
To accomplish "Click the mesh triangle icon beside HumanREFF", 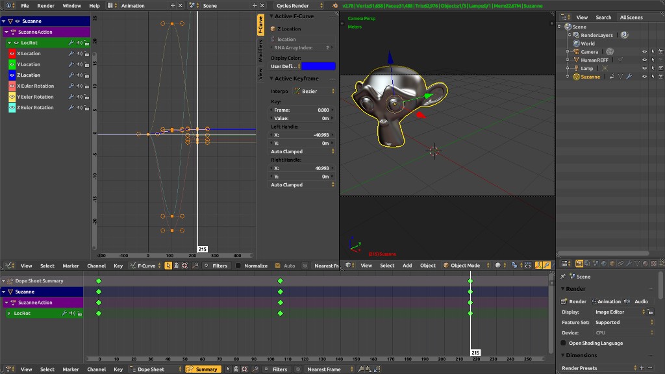I will 620,60.
